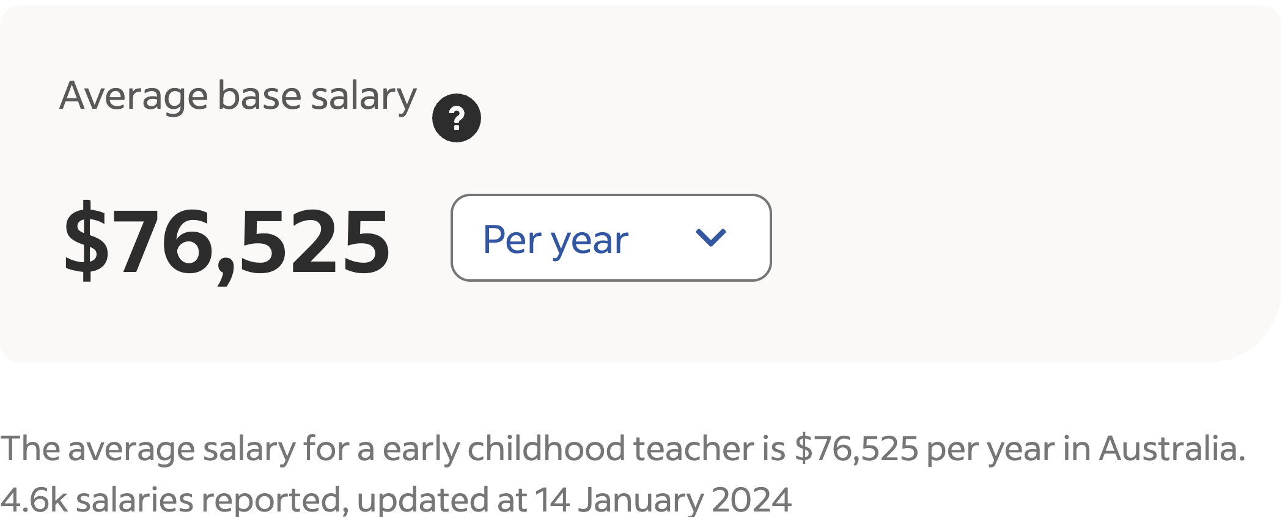Click "The average salary" at sentence start
Viewport: 1285px width, 517px height.
click(x=148, y=449)
